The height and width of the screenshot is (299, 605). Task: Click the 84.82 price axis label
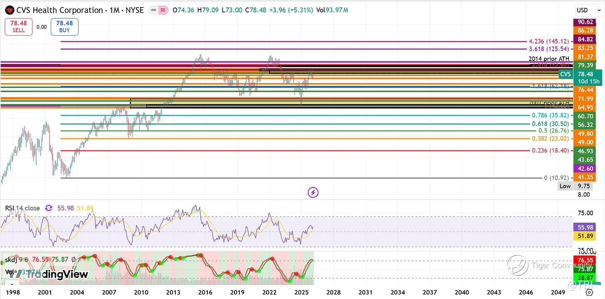pyautogui.click(x=584, y=39)
